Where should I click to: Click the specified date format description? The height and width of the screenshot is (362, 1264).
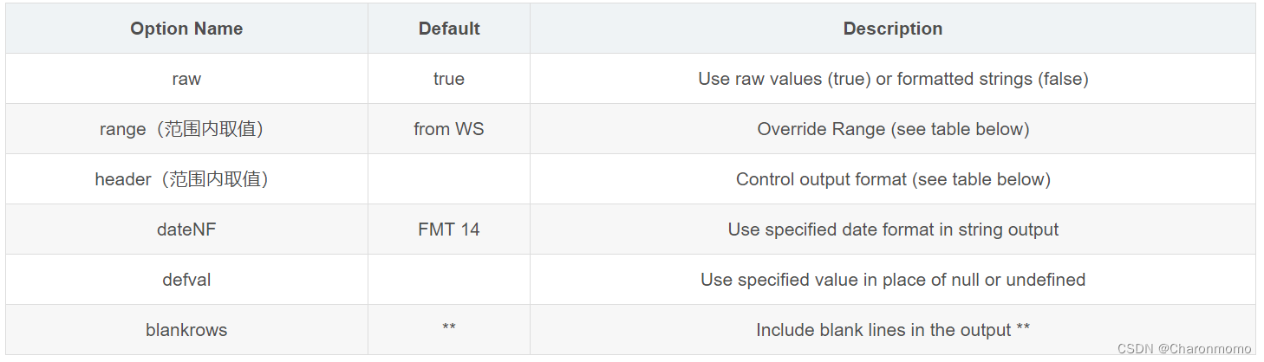(x=893, y=229)
